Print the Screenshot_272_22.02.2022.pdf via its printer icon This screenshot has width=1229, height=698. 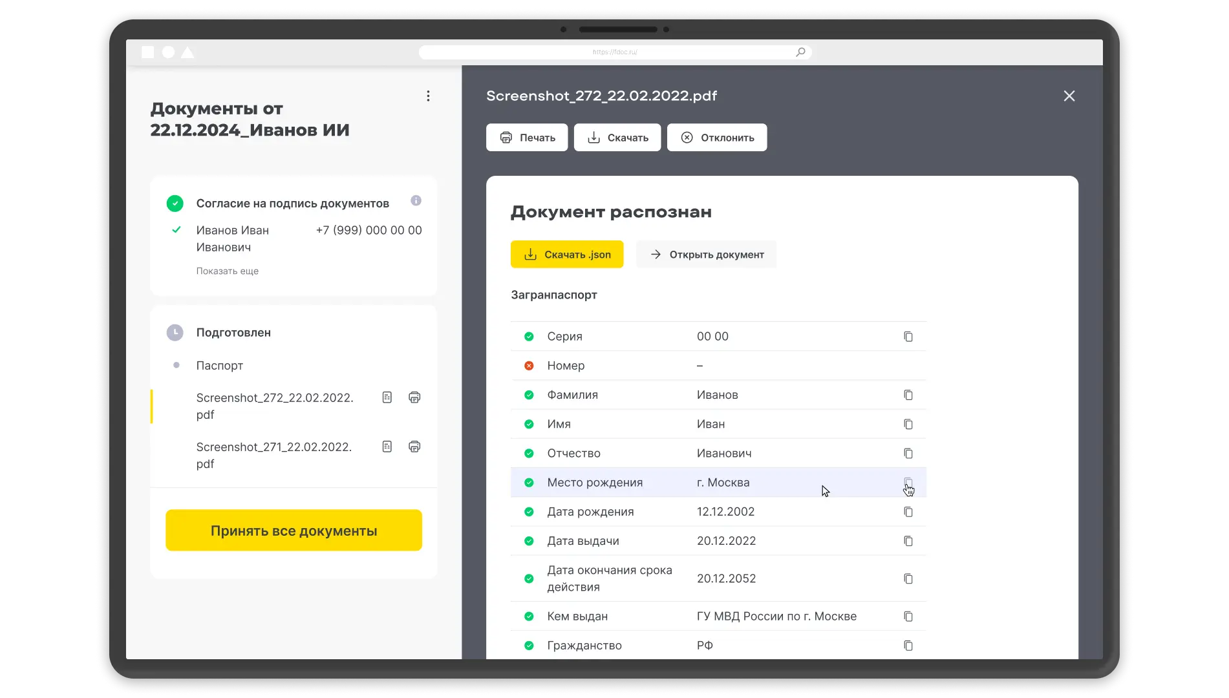pyautogui.click(x=414, y=397)
